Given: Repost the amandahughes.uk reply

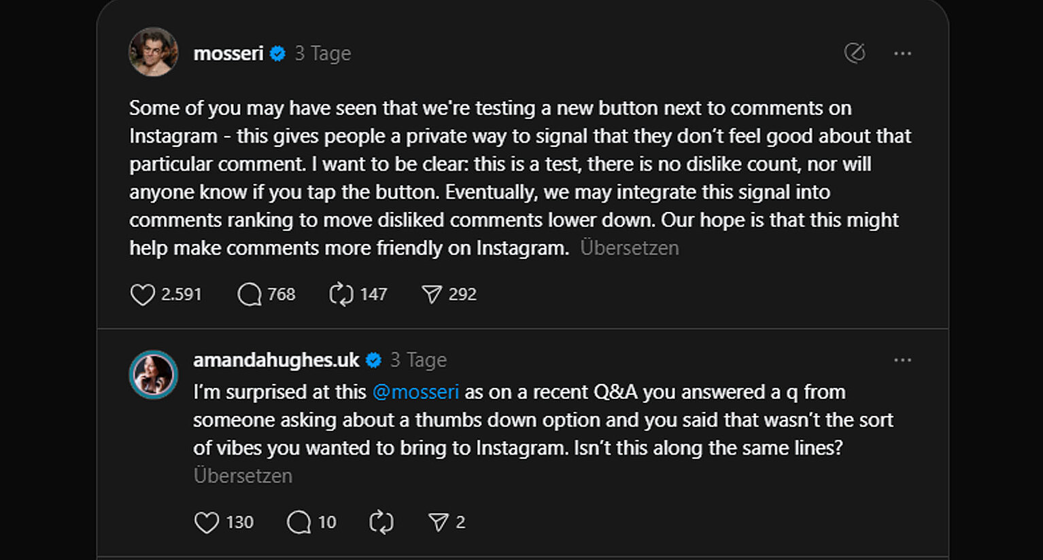Looking at the screenshot, I should point(381,522).
